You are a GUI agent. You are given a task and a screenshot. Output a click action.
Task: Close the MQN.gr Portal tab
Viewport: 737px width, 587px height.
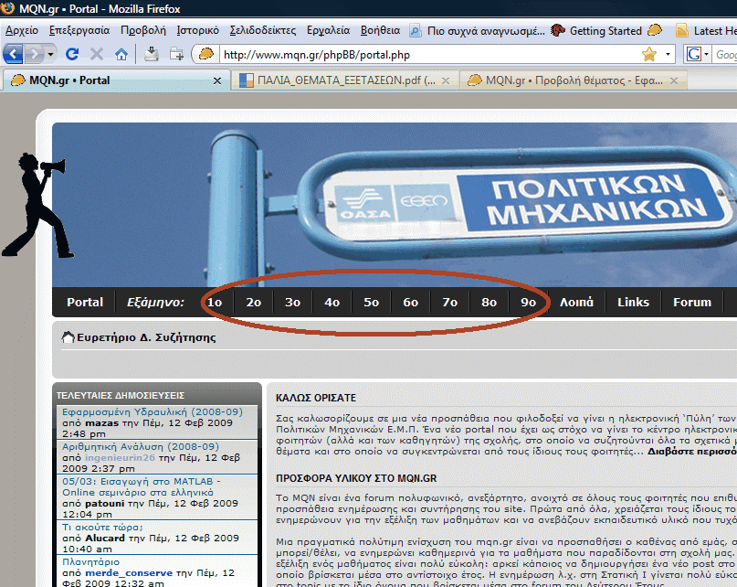[216, 80]
